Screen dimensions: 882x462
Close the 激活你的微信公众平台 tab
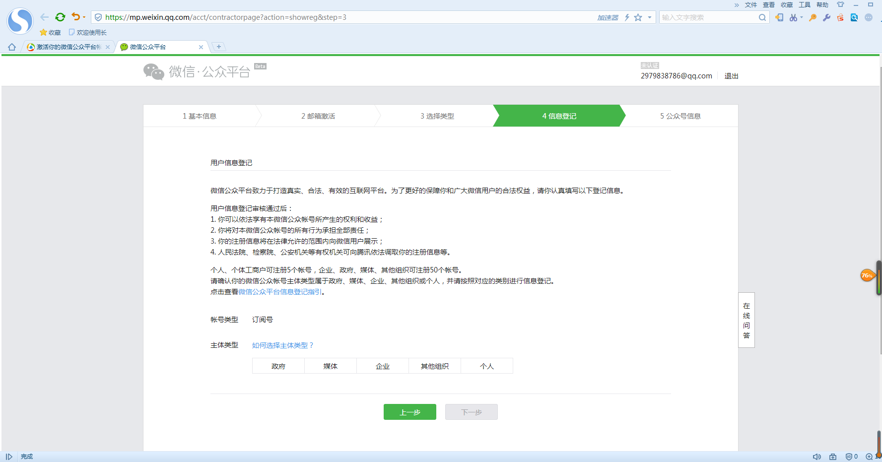[x=108, y=47]
